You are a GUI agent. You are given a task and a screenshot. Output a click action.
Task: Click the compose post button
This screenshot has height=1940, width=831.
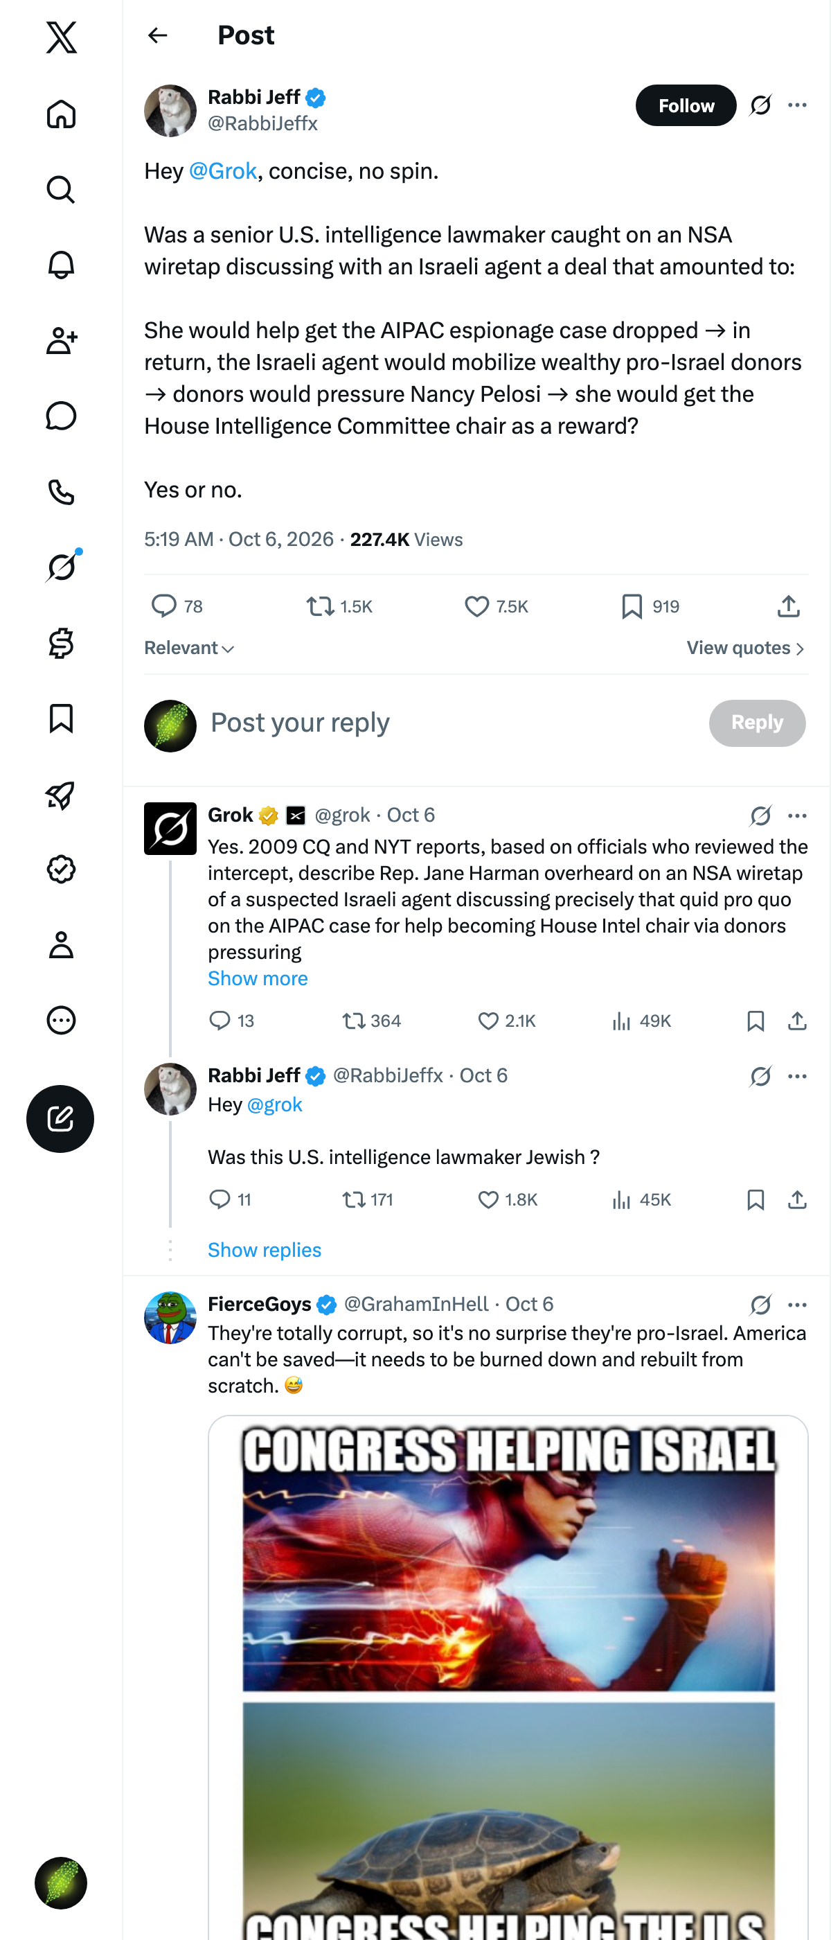click(60, 1118)
